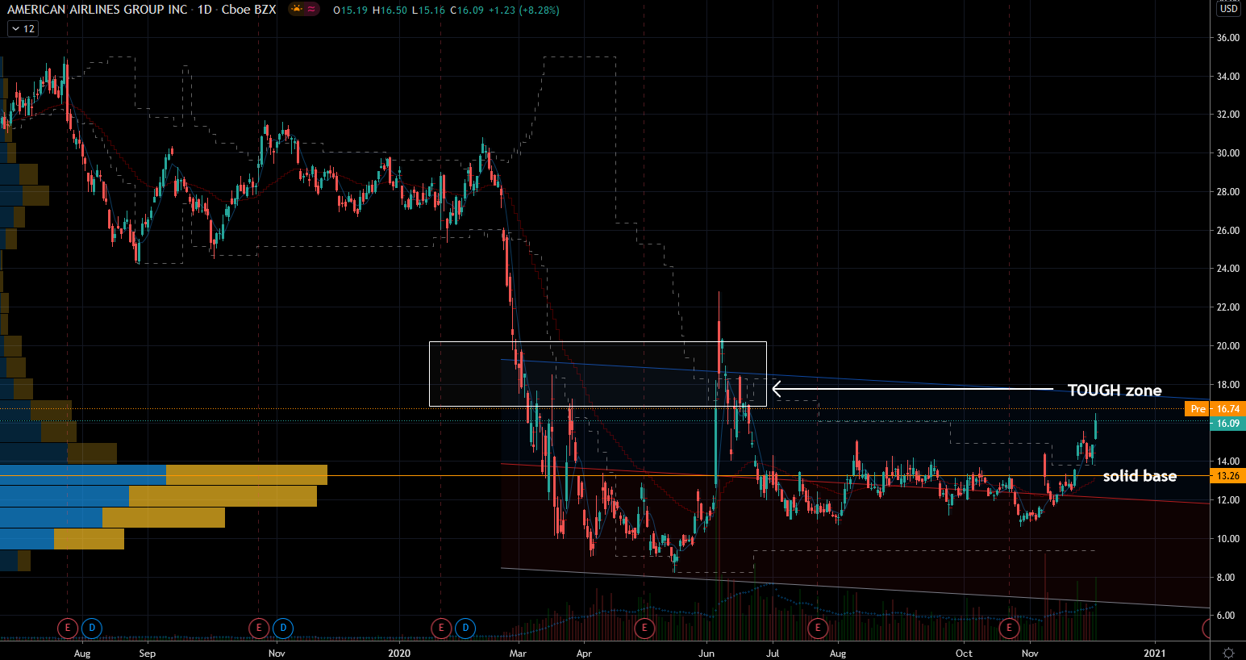Click the 2020 label on the time axis
Image resolution: width=1246 pixels, height=660 pixels.
tap(399, 654)
